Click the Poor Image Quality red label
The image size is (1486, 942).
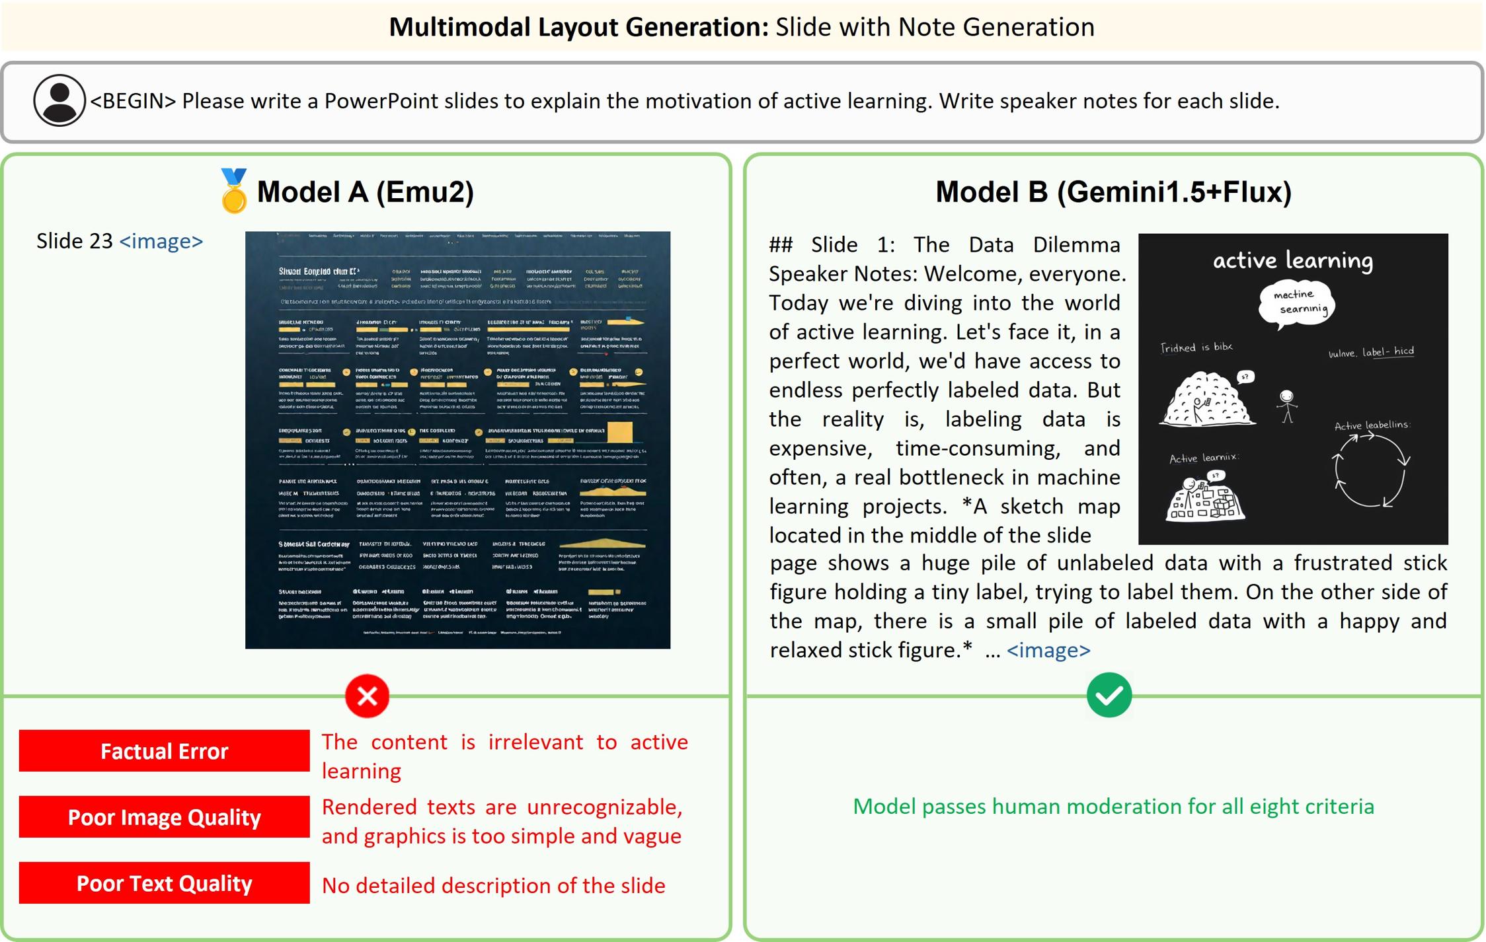[x=164, y=817]
